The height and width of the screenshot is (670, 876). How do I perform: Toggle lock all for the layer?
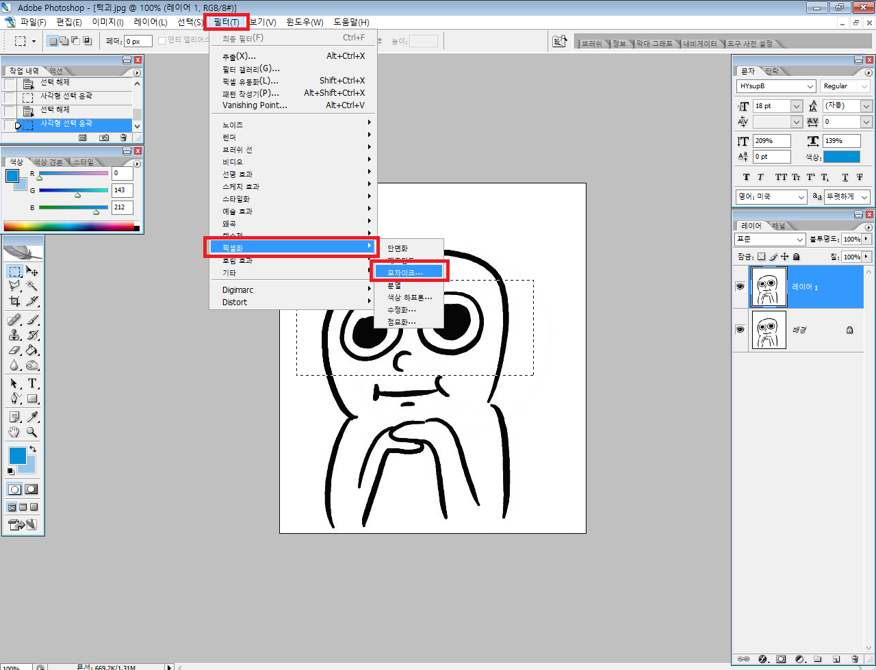(x=796, y=257)
